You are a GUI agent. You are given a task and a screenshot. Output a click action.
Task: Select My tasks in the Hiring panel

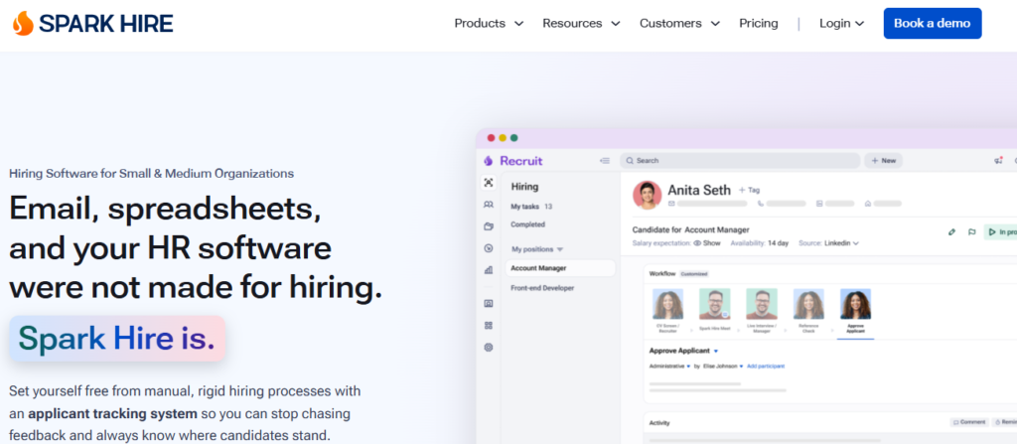[530, 207]
